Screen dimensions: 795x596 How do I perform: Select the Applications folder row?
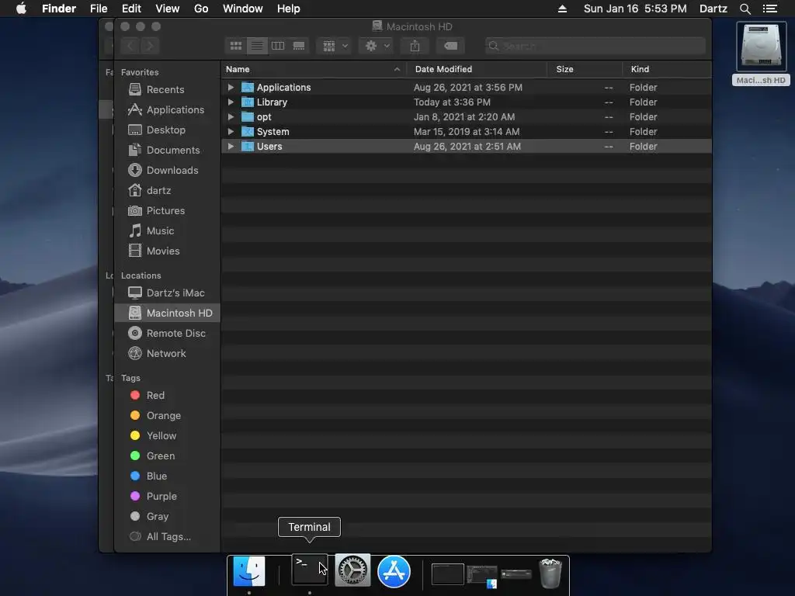(467, 87)
